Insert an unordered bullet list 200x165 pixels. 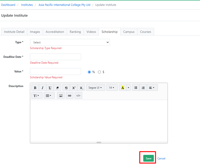136,88
